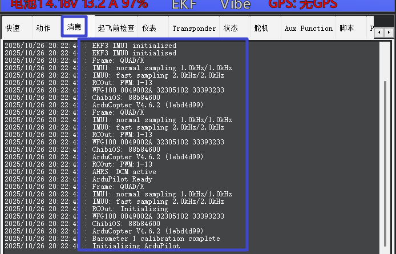Switch to the 动作 (Actions) tab

coord(43,28)
